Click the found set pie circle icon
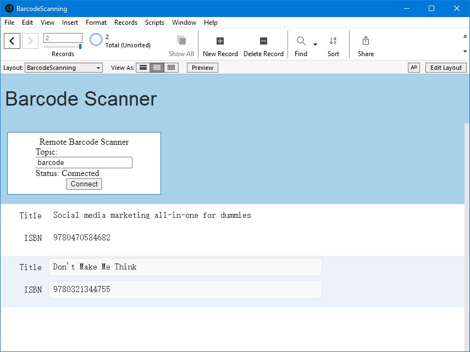 coord(96,40)
